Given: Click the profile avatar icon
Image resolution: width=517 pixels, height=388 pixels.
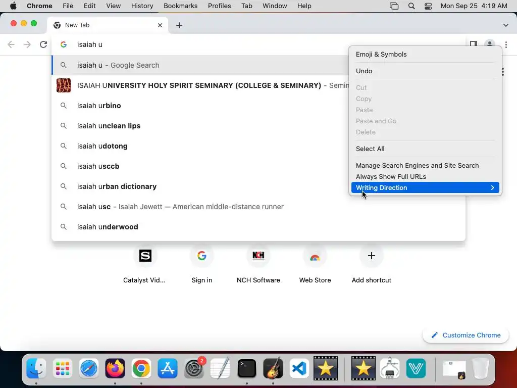Looking at the screenshot, I should point(490,44).
